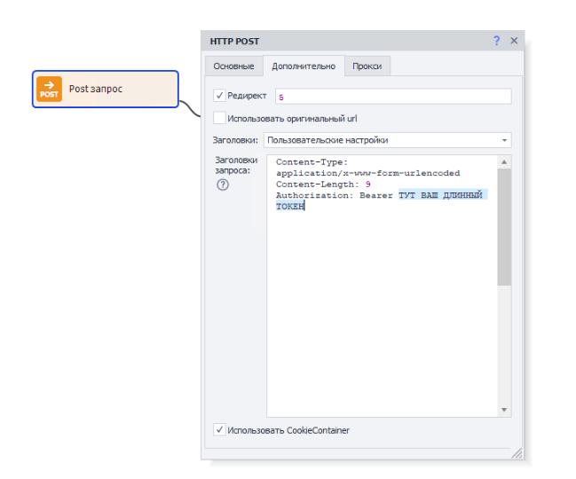Open the Заголовки dropdown
This screenshot has width=576, height=479.
[388, 140]
